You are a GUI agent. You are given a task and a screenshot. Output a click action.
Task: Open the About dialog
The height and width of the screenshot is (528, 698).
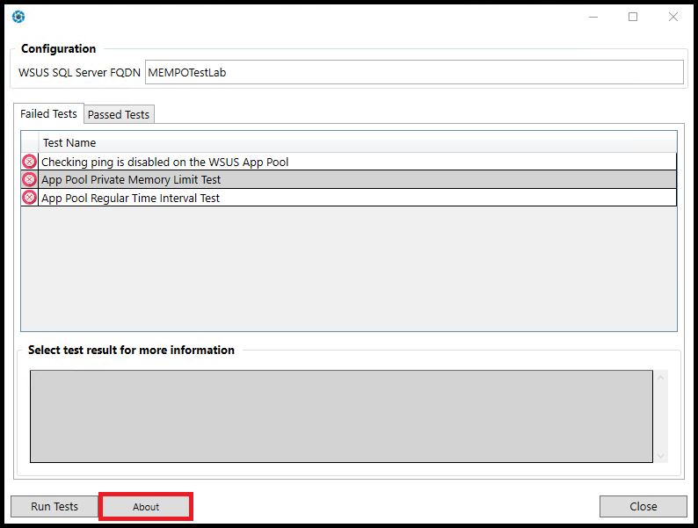point(146,507)
